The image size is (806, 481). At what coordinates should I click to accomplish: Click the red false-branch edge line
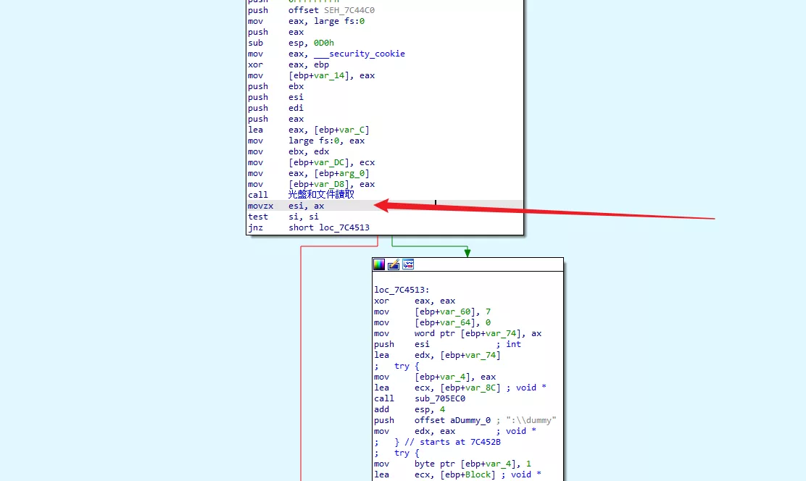[301, 362]
